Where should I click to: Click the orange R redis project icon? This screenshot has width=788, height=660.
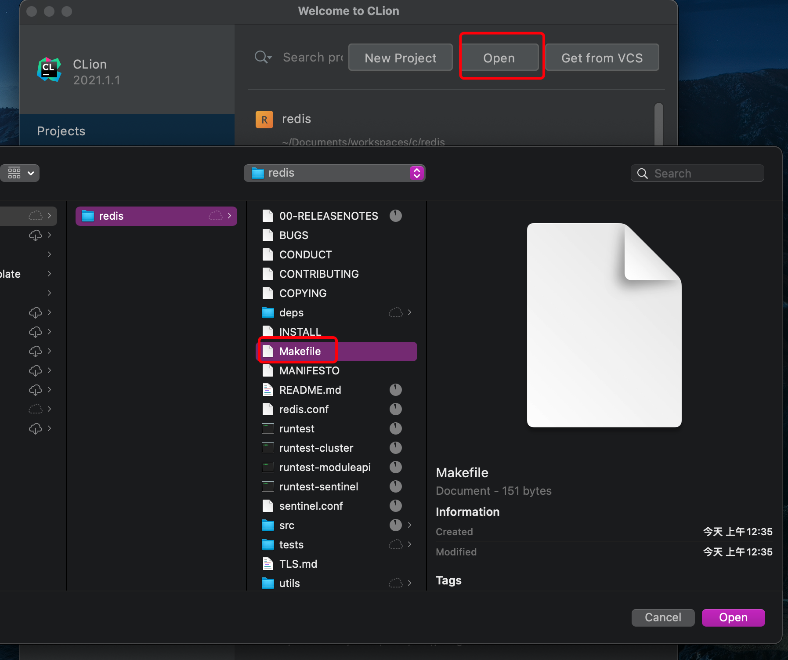pos(264,120)
